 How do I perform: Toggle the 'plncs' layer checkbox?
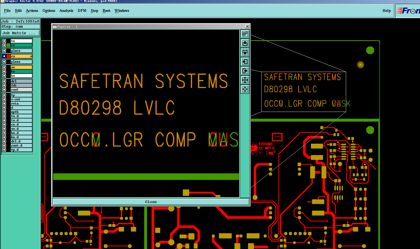[x=4, y=51]
